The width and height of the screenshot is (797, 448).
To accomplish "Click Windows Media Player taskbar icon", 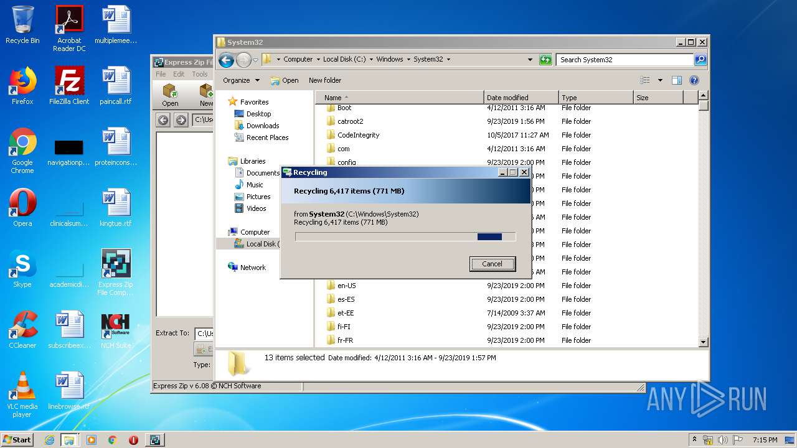I will tap(92, 440).
